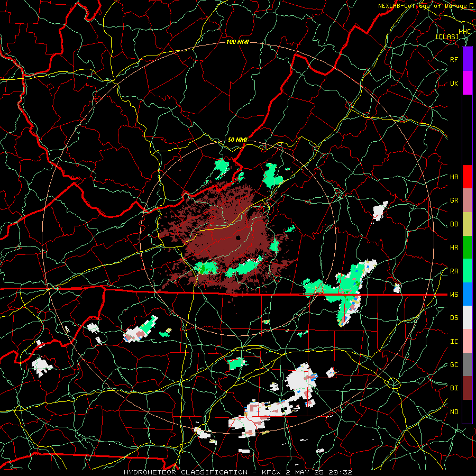Image resolution: width=476 pixels, height=476 pixels.
Task: Click the GC legend label
Action: pos(454,365)
